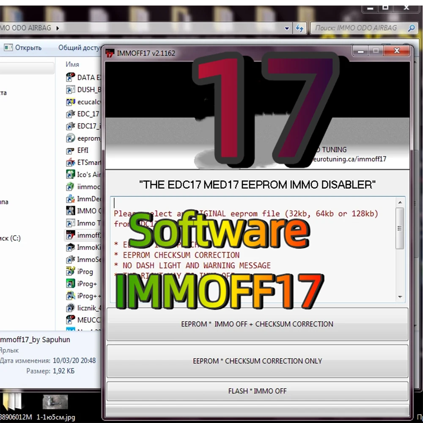This screenshot has width=423, height=423.
Task: Click EEPROM IMMO OFF + CHECKSUM CORRECTION button
Action: pos(257,324)
